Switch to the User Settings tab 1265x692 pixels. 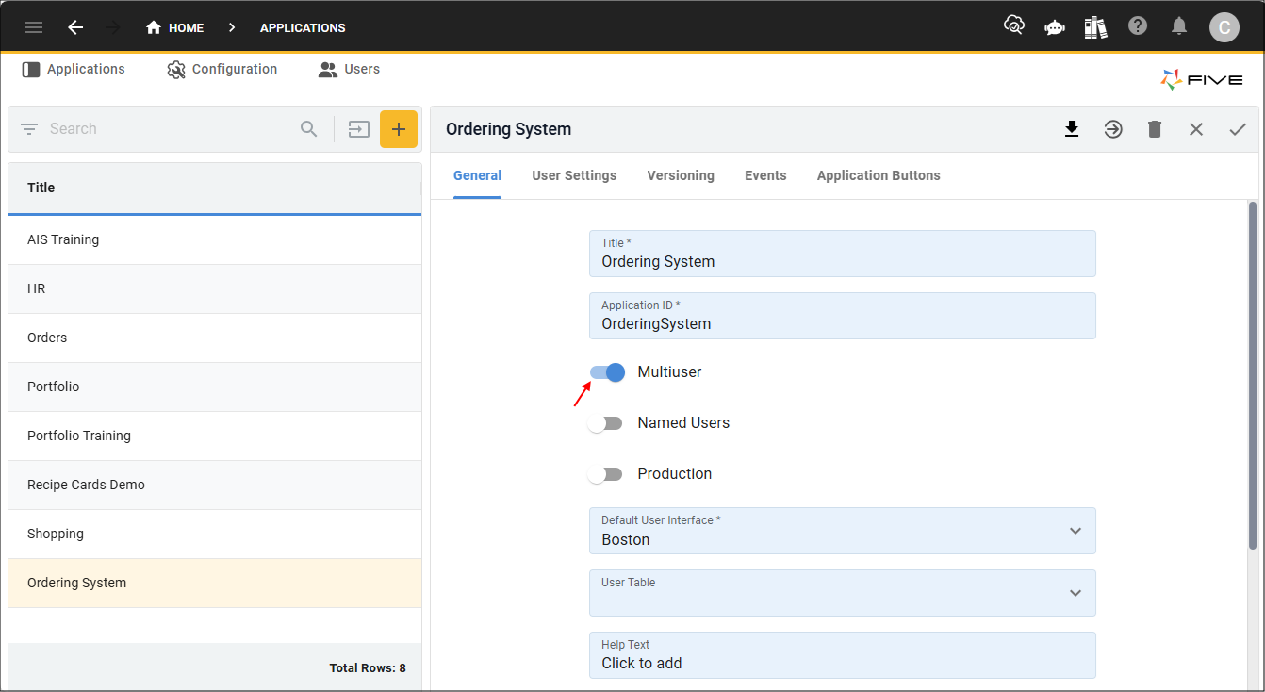[574, 175]
